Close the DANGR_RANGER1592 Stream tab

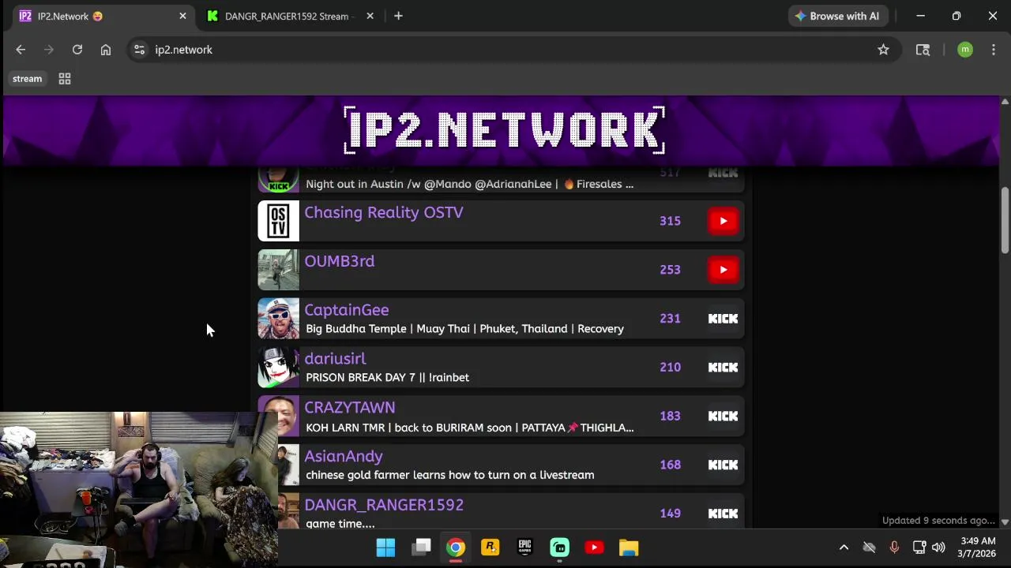click(x=370, y=16)
